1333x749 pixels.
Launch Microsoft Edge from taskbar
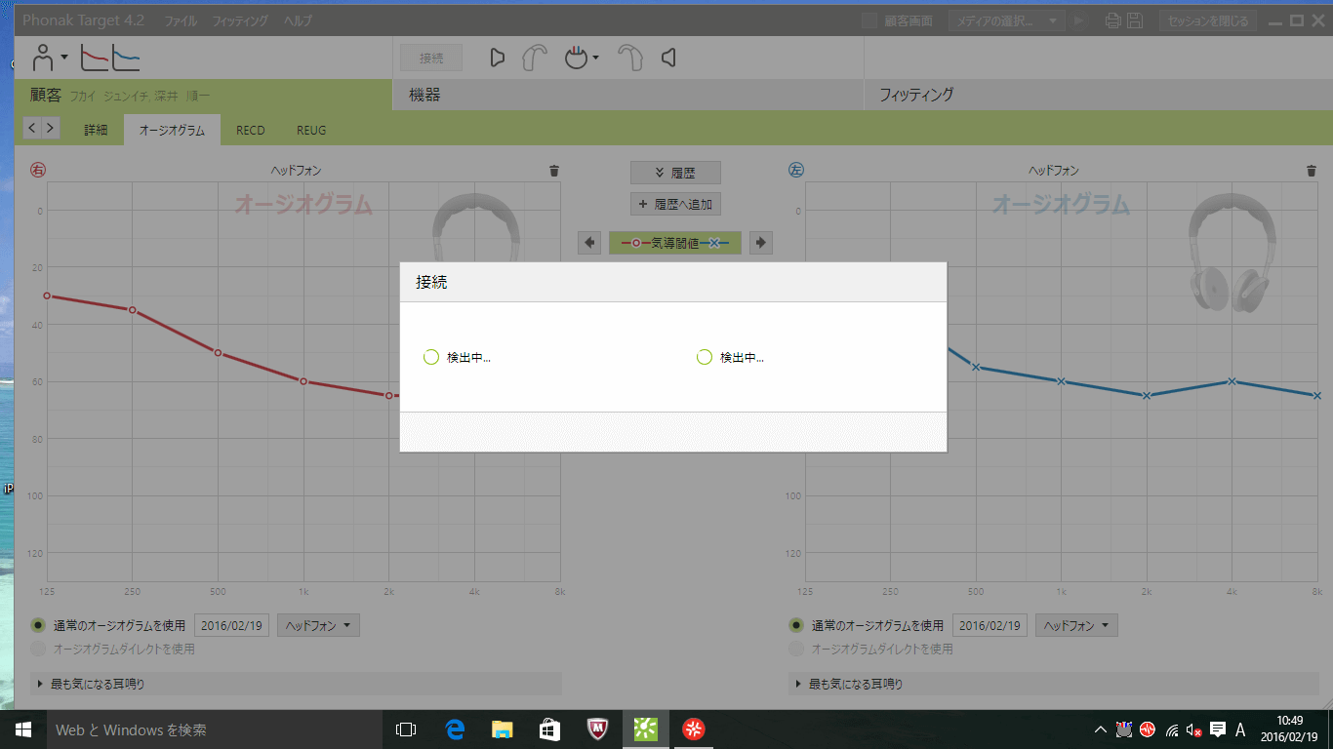click(x=455, y=729)
